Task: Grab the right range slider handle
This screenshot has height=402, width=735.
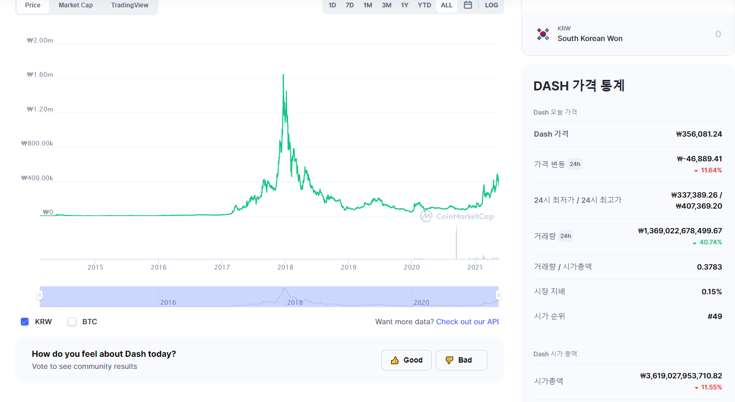Action: (498, 295)
